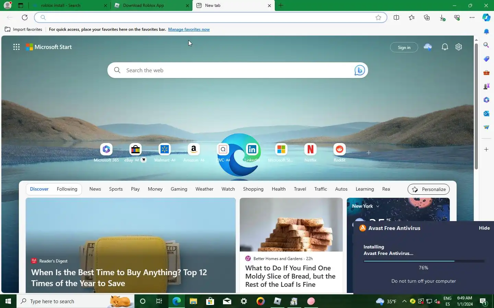This screenshot has height=308, width=494.
Task: Open Browser essentials heart icon
Action: tap(457, 17)
